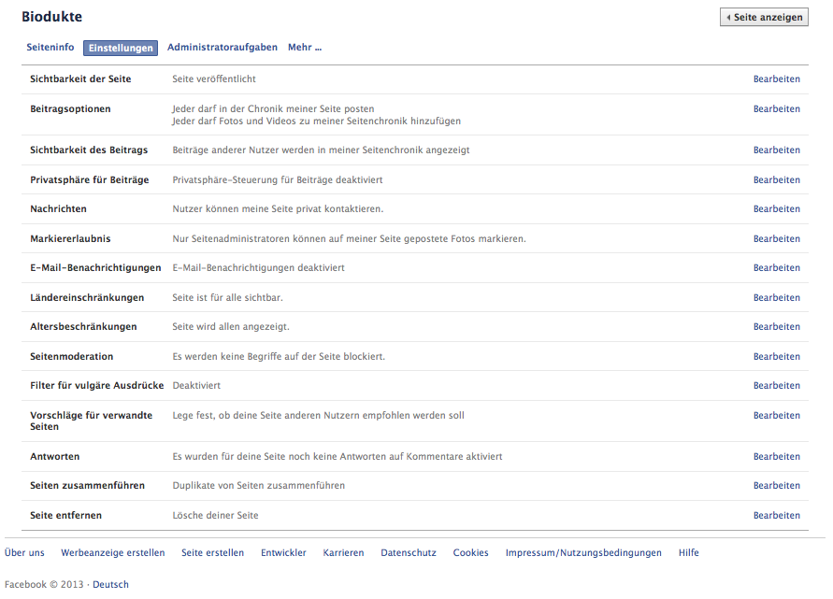Switch to Administratoraufgaben tab

(x=223, y=48)
